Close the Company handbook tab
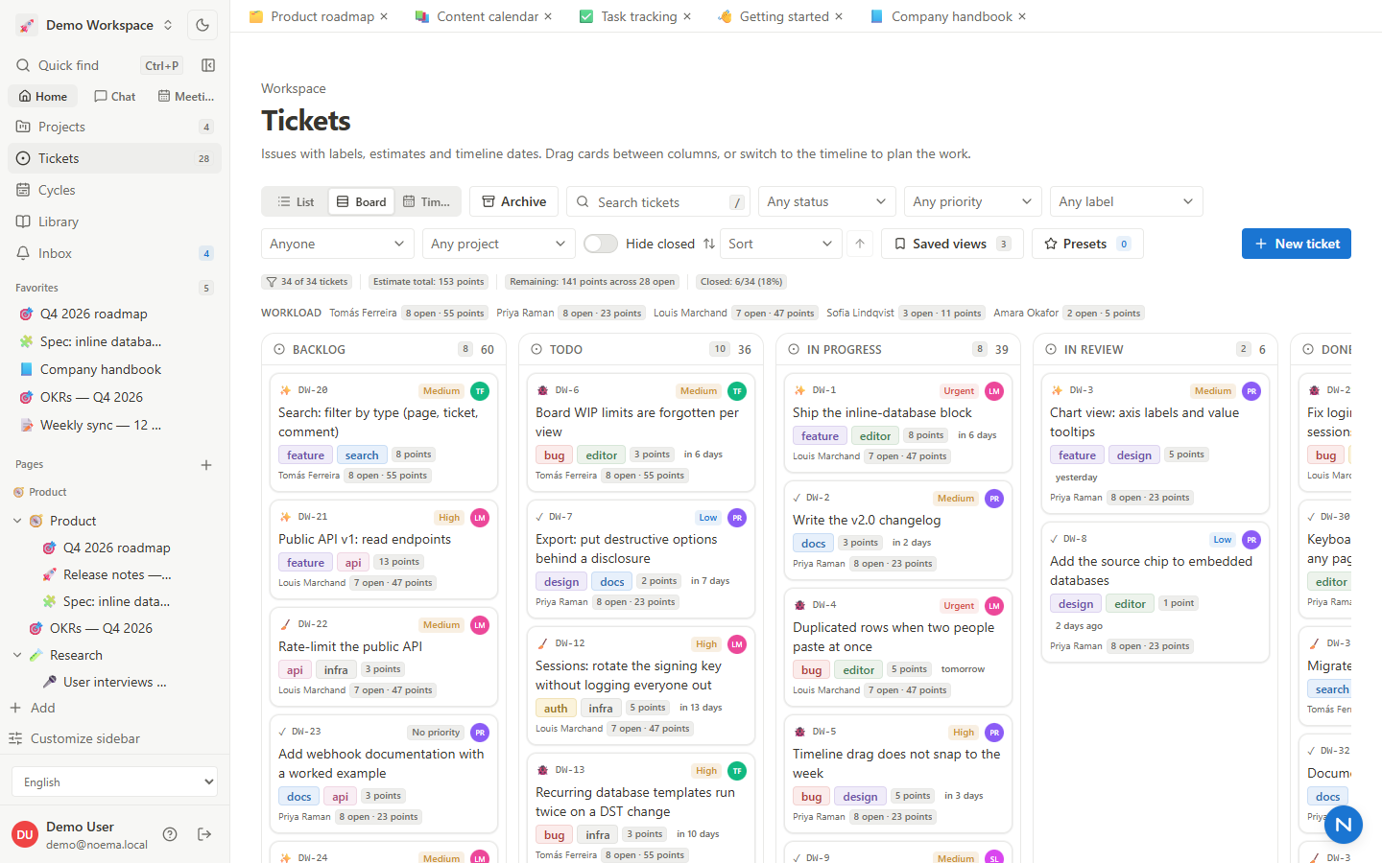 point(1022,16)
